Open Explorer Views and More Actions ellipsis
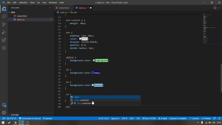This screenshot has height=125, width=222. (50, 8)
